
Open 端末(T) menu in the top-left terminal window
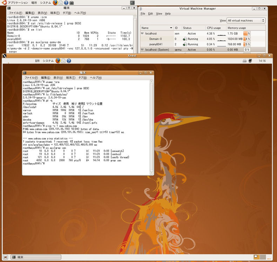[x=55, y=13]
